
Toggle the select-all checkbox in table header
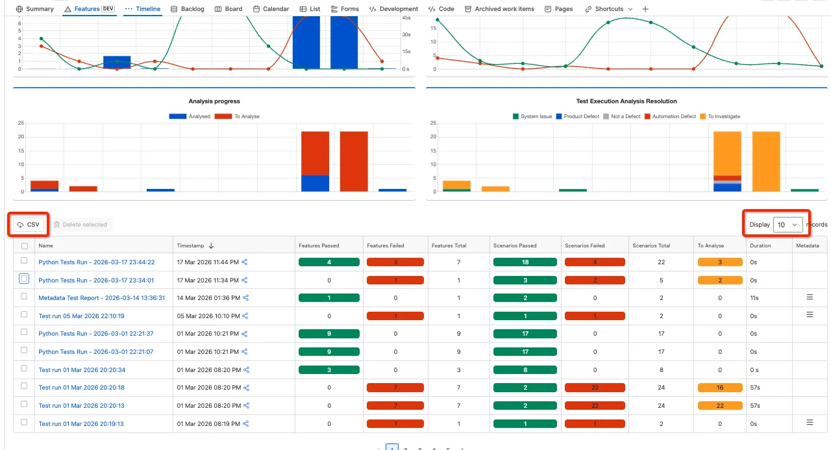point(25,246)
